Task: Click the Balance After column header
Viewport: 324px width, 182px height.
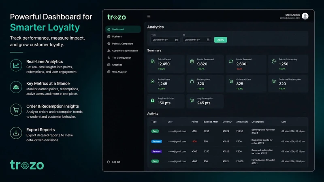Action: point(211,122)
